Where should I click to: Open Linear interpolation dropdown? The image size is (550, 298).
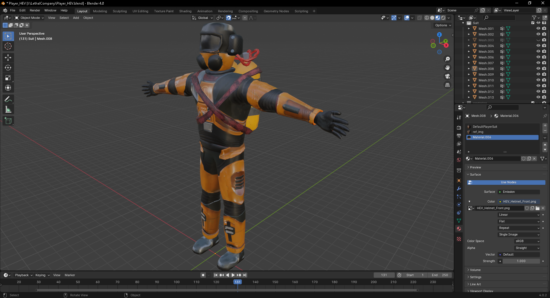pyautogui.click(x=519, y=215)
